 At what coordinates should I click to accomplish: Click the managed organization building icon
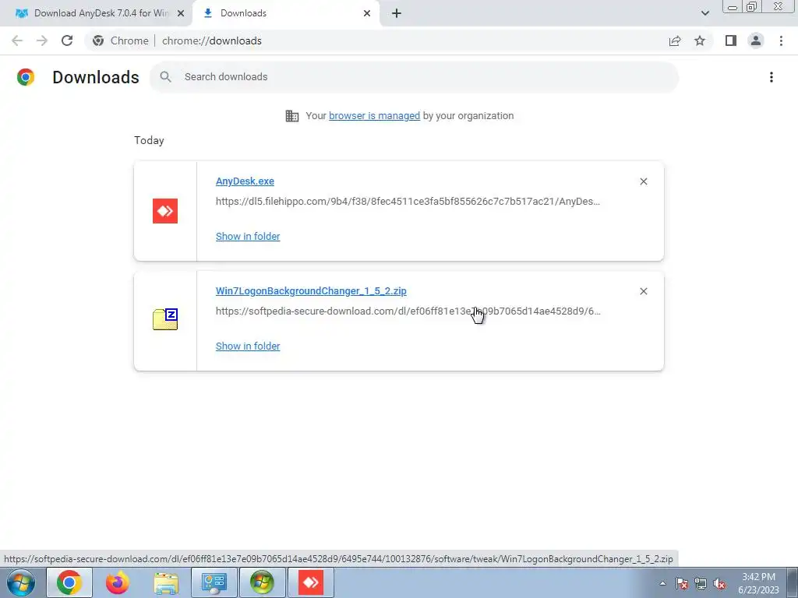(292, 116)
